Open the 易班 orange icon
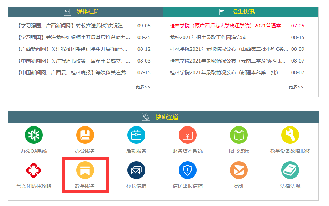Viewport: 329px width, 206px height. (x=239, y=170)
